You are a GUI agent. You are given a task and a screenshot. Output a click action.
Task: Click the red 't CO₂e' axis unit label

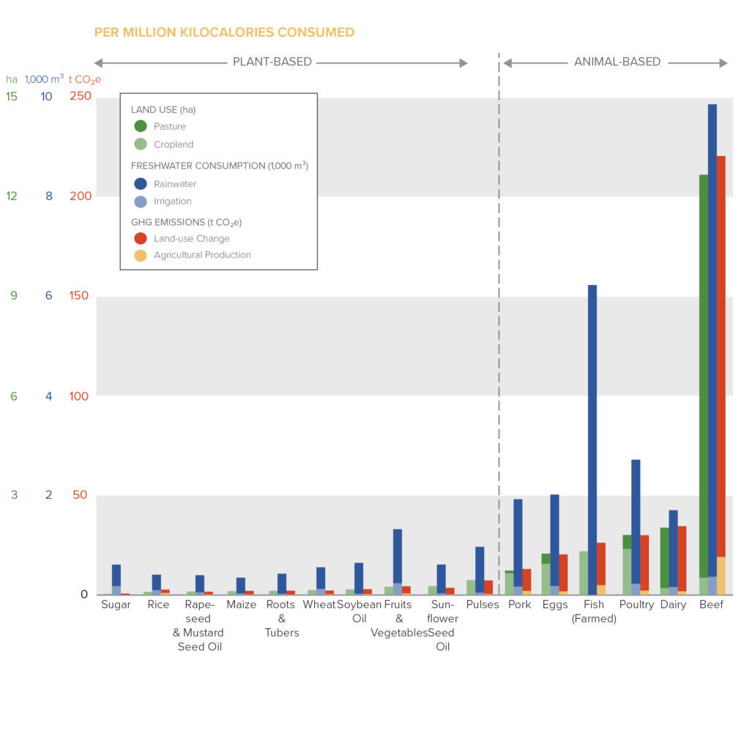click(x=85, y=79)
